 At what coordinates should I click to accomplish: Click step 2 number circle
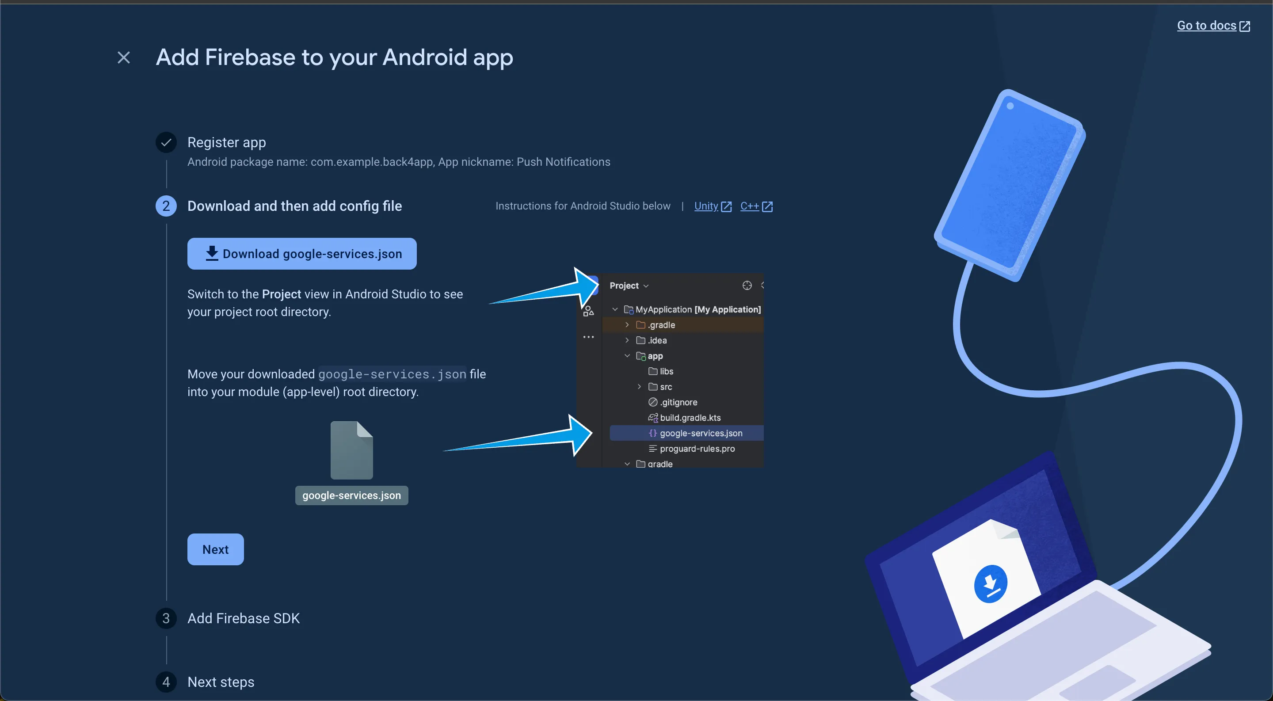pyautogui.click(x=166, y=206)
